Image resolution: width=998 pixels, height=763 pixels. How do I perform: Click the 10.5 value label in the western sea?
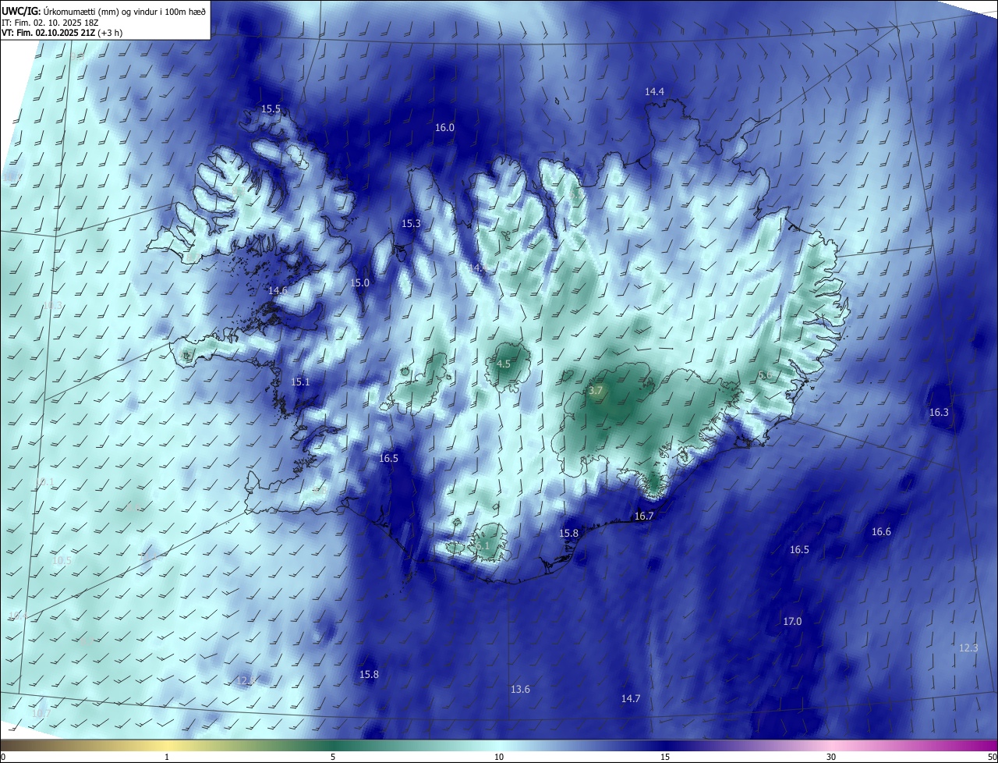[x=62, y=561]
